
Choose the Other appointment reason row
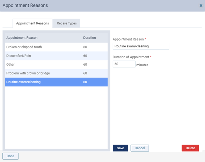[56, 65]
